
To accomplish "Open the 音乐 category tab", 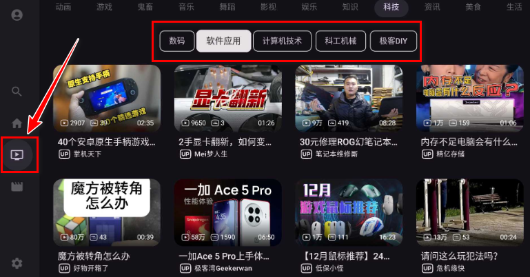I will tap(186, 7).
